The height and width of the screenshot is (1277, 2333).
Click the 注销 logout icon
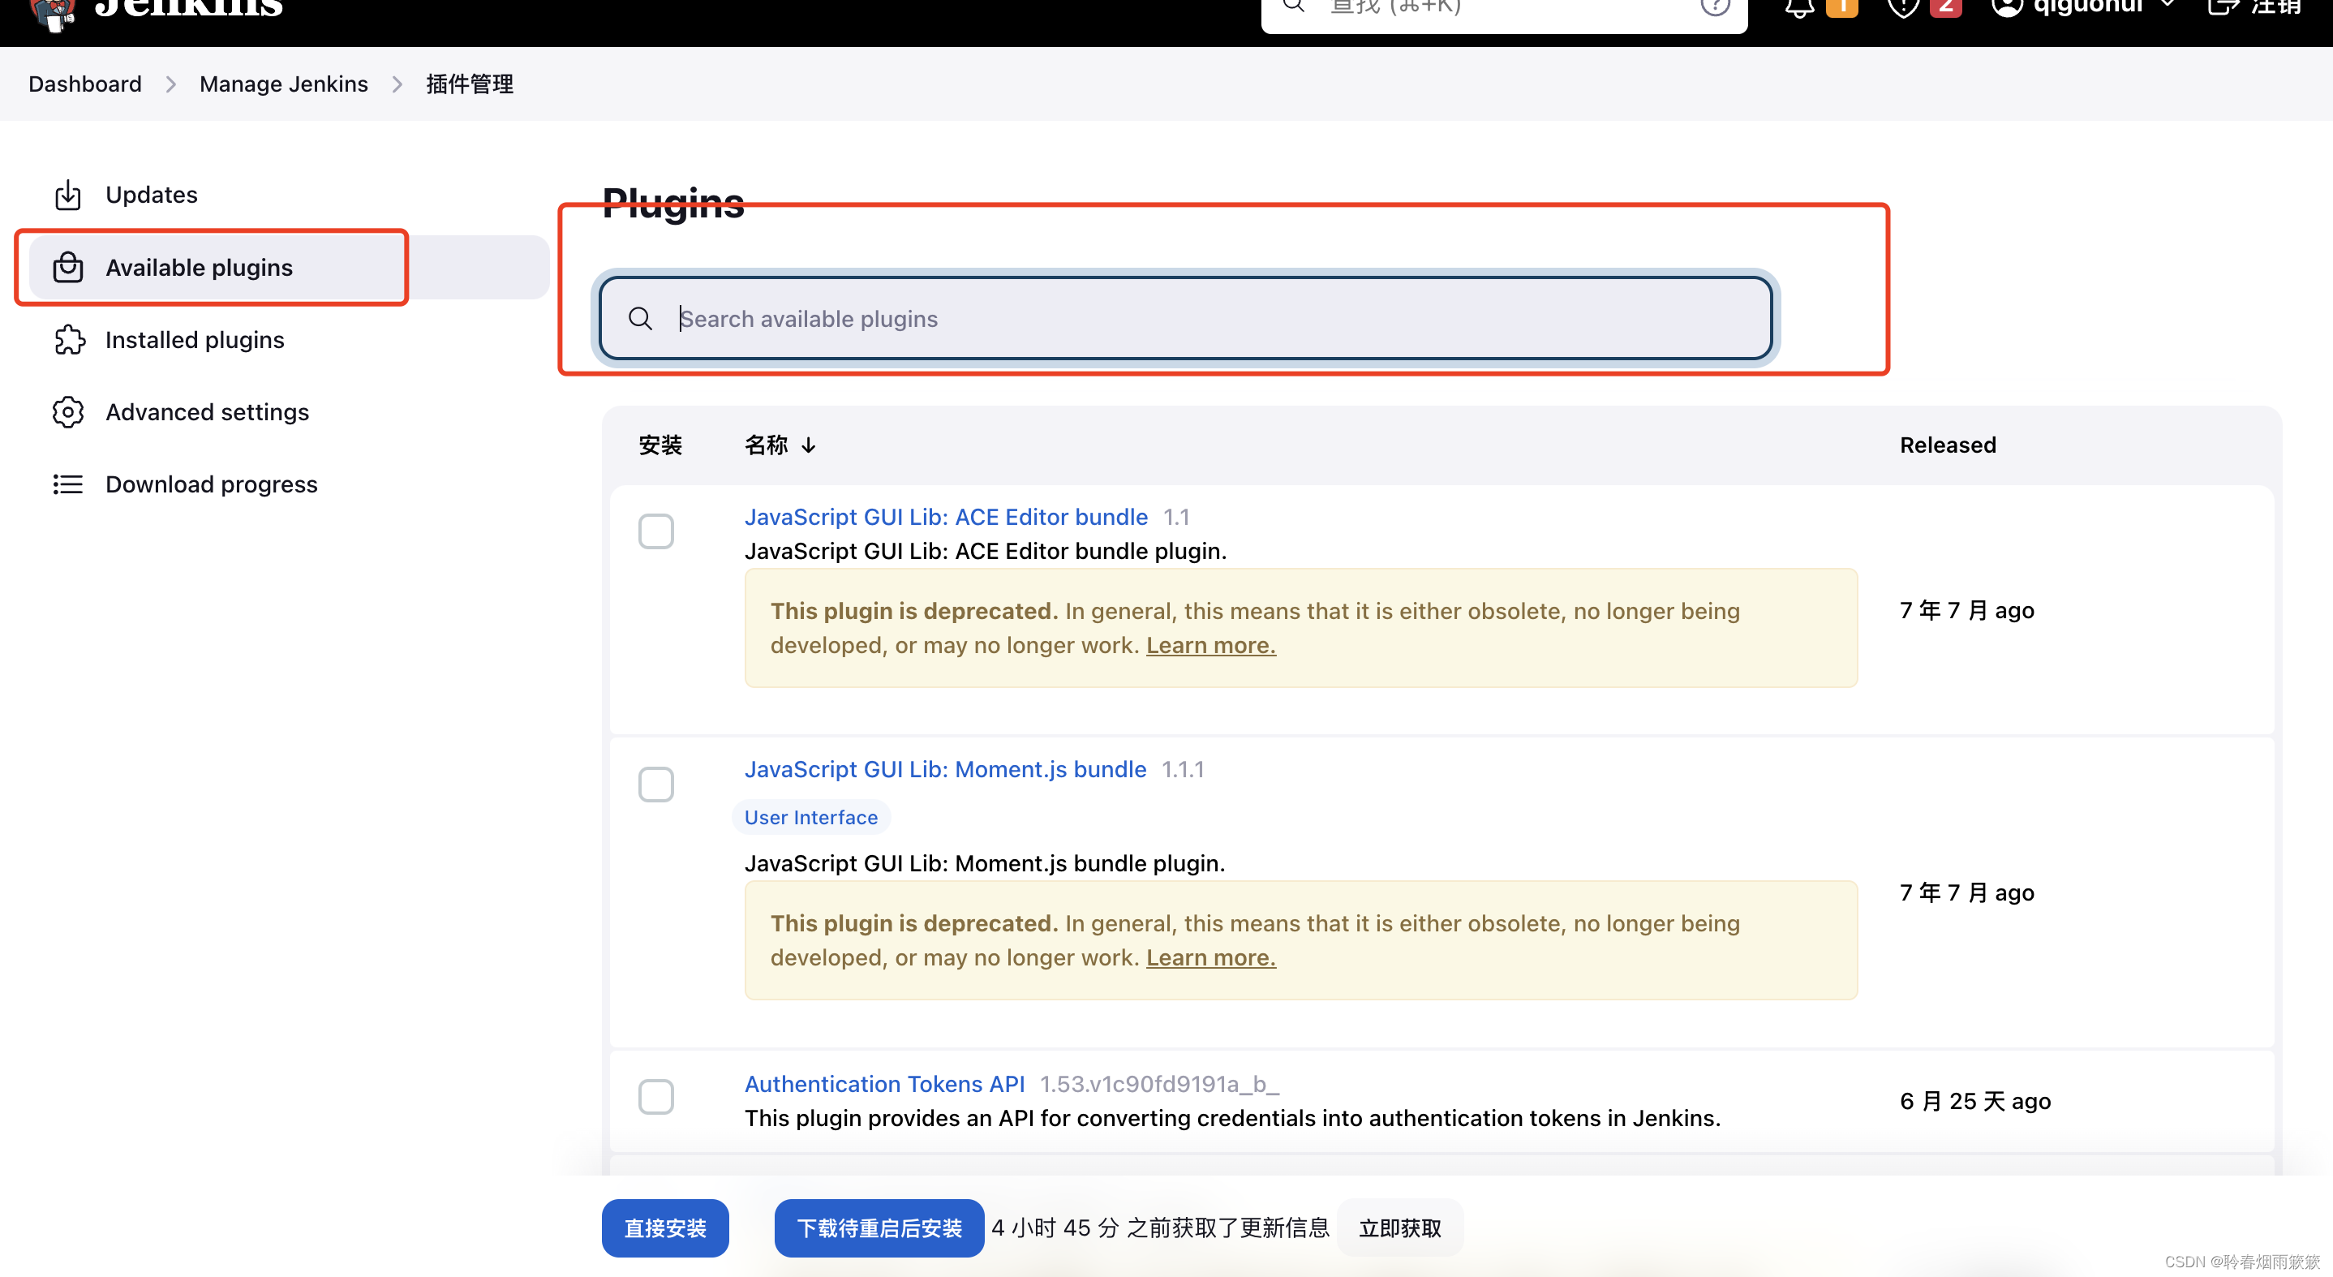[2223, 7]
